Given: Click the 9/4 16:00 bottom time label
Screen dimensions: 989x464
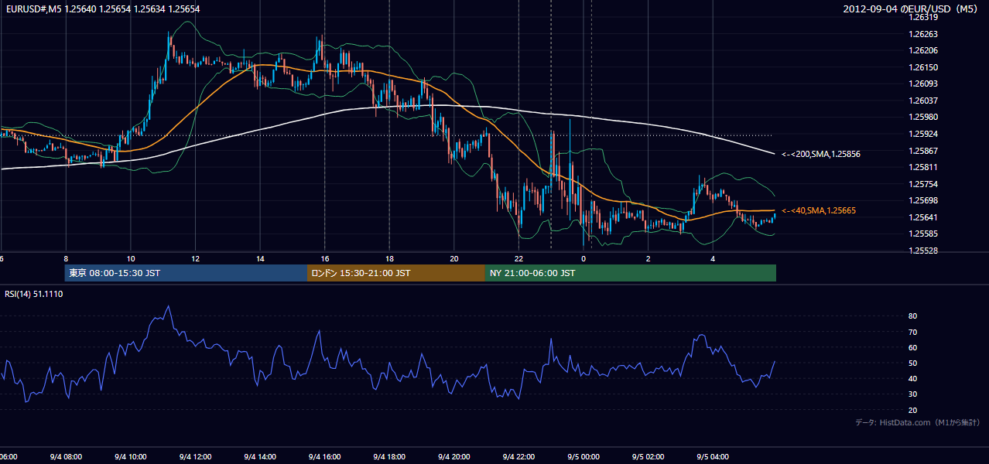Looking at the screenshot, I should click(x=324, y=456).
